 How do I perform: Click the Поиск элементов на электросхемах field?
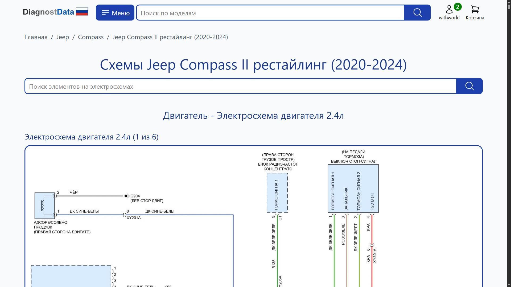click(x=240, y=86)
